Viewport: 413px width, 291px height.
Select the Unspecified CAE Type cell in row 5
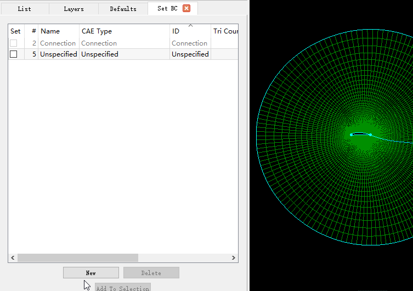coord(100,54)
